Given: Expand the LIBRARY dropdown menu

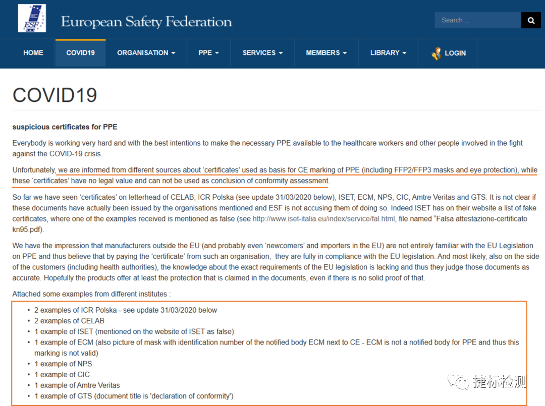Looking at the screenshot, I should tap(388, 53).
